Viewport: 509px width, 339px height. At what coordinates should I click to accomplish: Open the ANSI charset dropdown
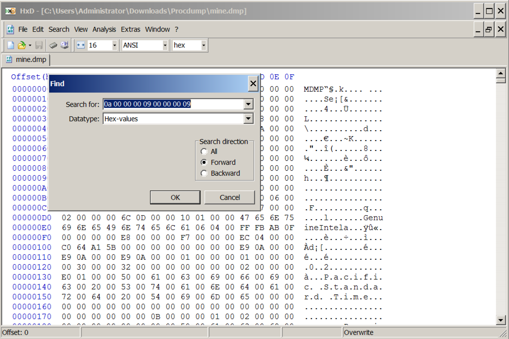(165, 45)
